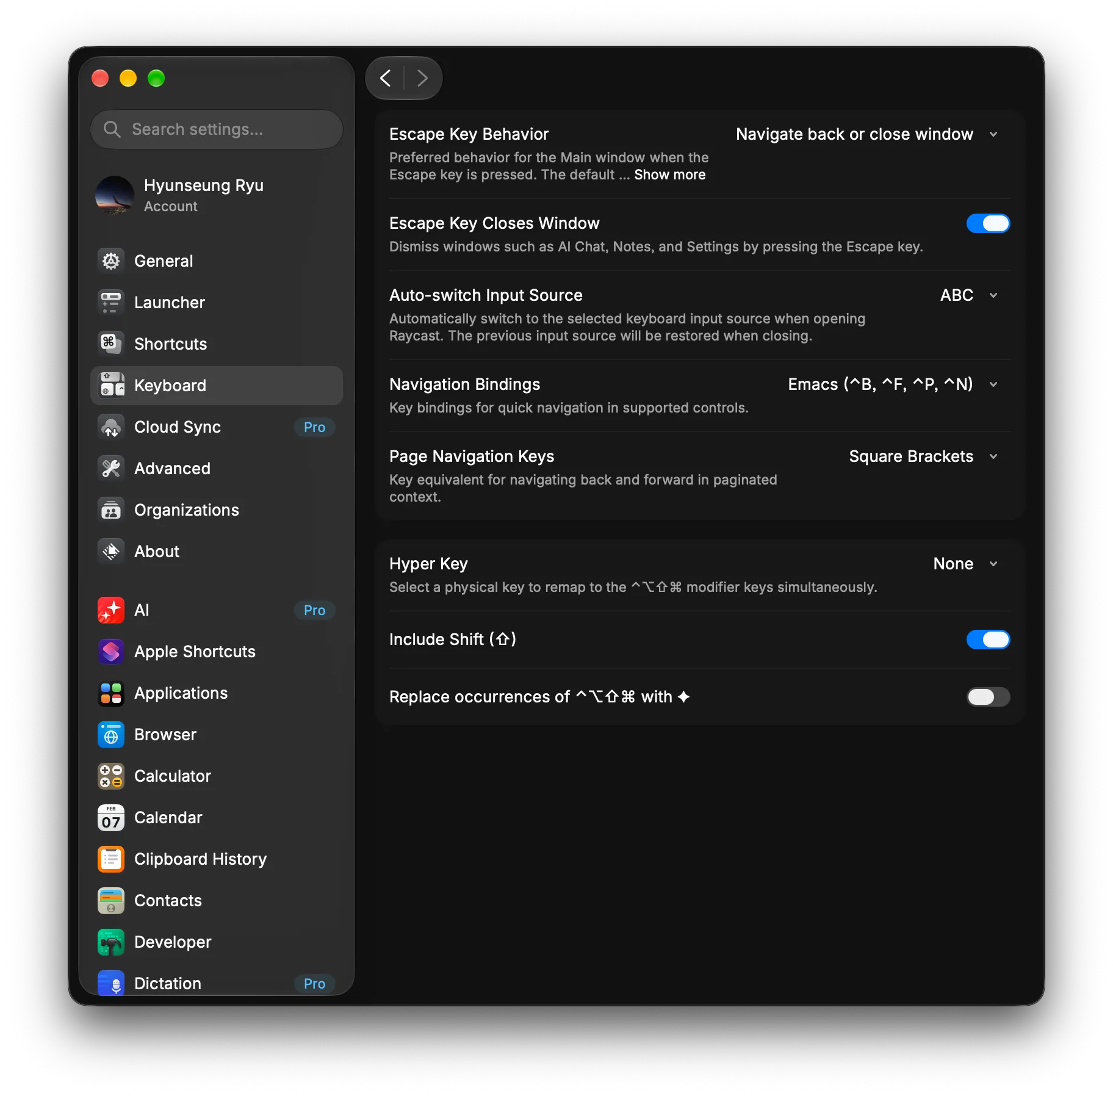Click the Pro badge next to Dictation
Image resolution: width=1113 pixels, height=1096 pixels.
pos(315,984)
